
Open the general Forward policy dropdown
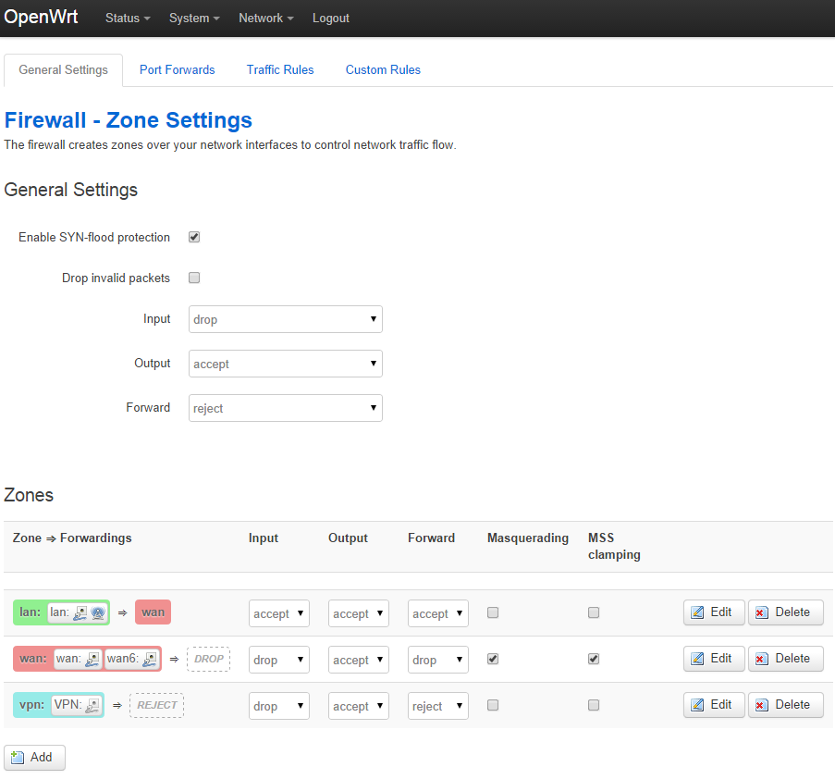pos(285,408)
